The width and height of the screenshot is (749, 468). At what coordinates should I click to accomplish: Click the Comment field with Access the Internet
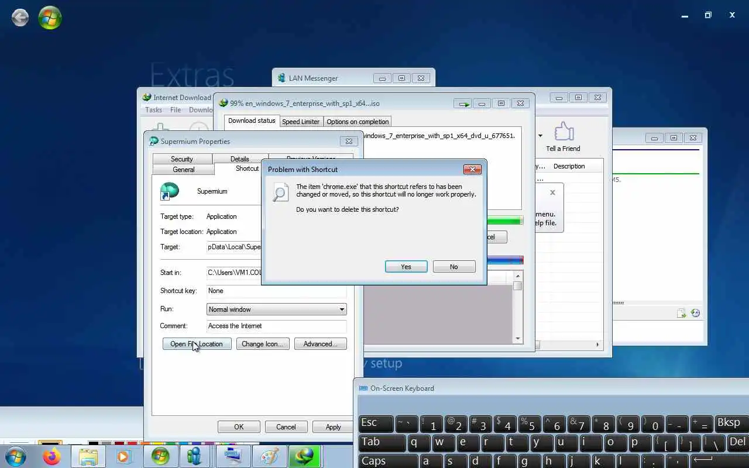277,326
